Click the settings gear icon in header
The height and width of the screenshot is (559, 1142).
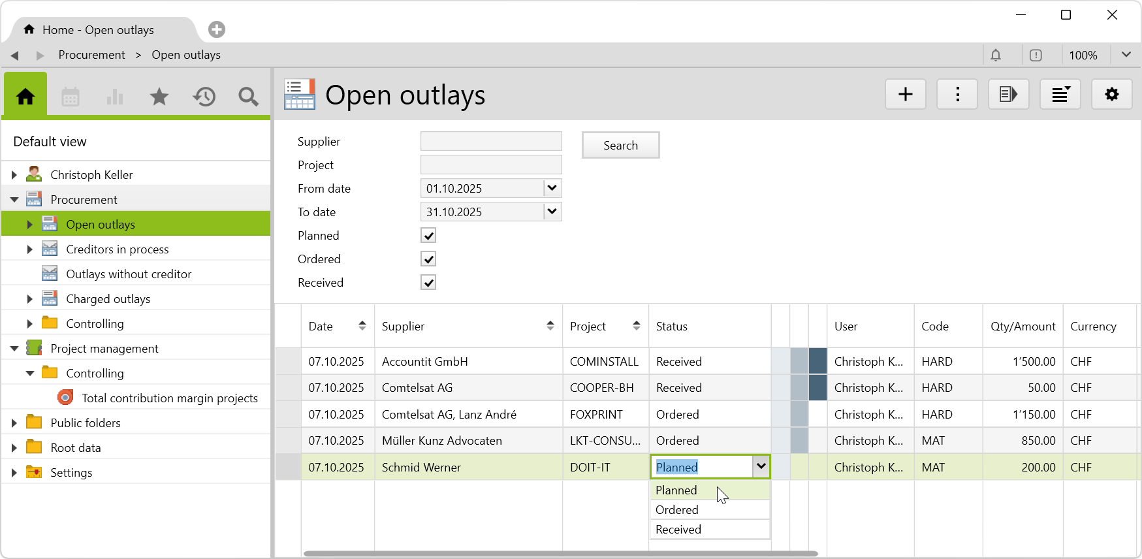coord(1111,95)
